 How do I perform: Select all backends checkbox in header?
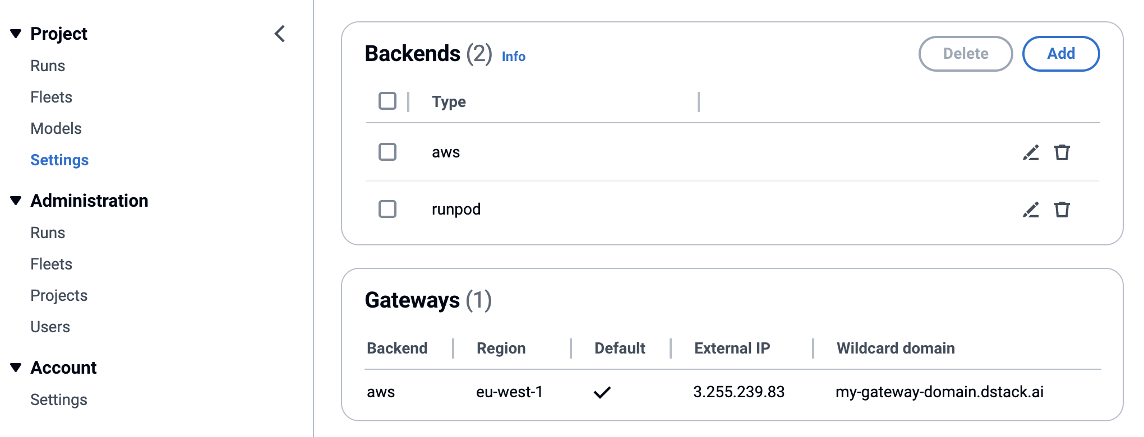coord(388,101)
